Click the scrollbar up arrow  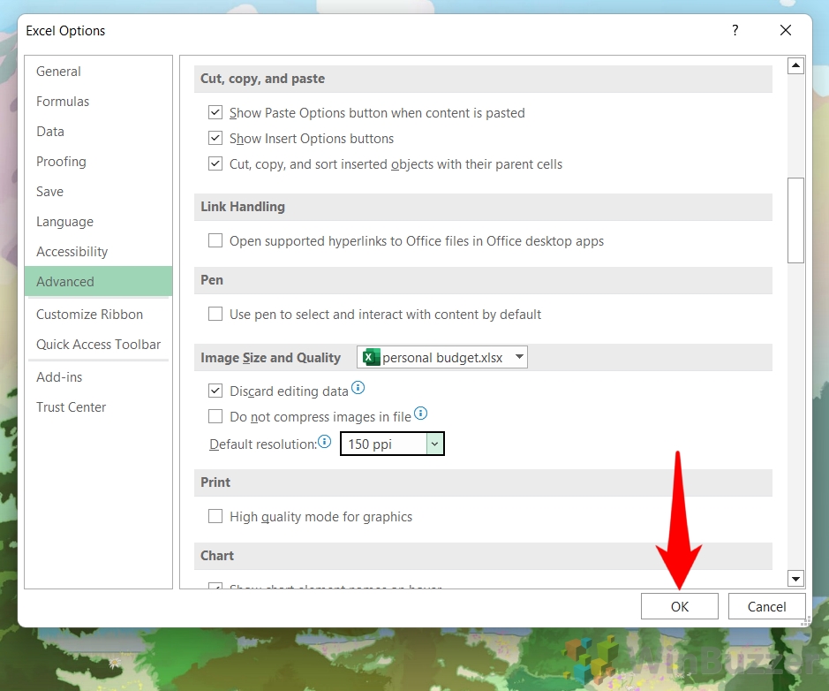coord(795,65)
